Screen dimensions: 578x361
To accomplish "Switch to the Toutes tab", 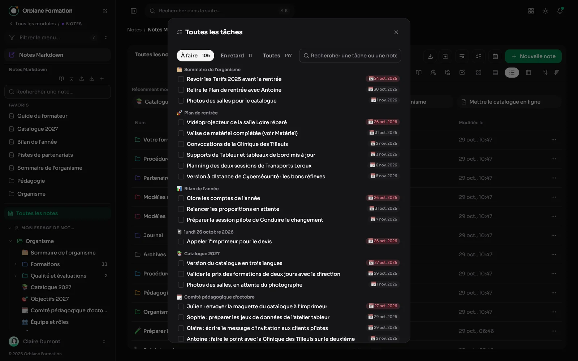I will tap(277, 56).
